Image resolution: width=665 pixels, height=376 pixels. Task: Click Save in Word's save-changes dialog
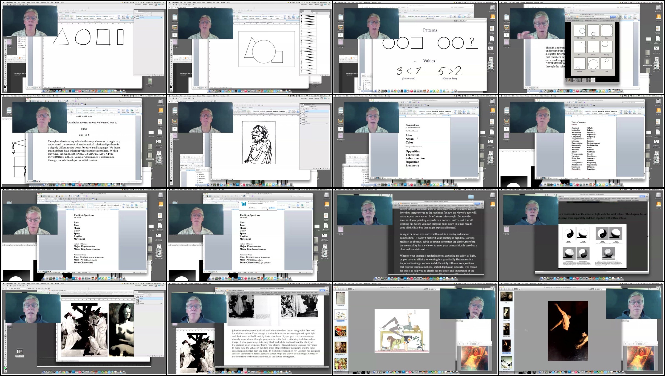click(x=272, y=208)
